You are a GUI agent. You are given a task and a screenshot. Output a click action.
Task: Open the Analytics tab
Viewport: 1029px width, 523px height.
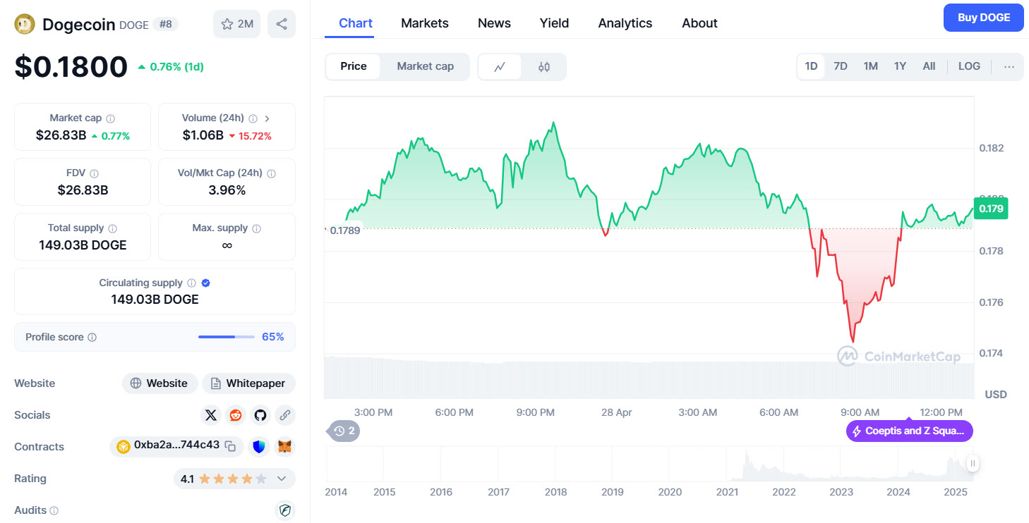point(625,23)
